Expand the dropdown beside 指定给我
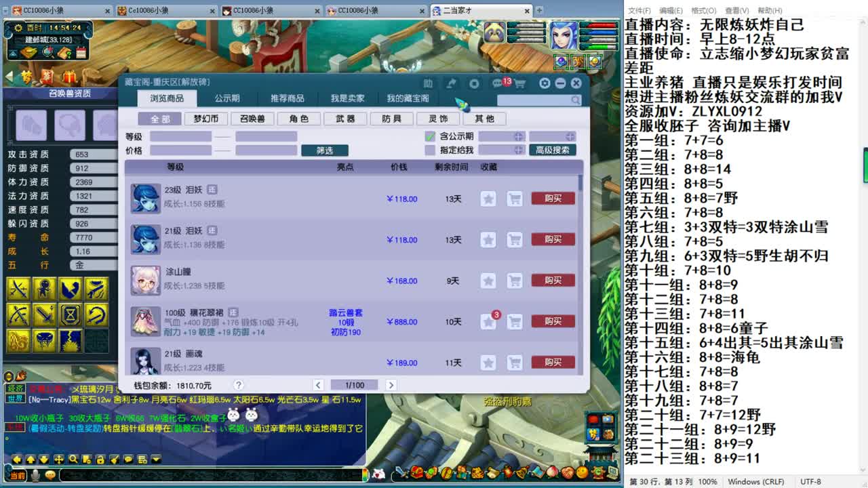The image size is (868, 488). tap(519, 150)
